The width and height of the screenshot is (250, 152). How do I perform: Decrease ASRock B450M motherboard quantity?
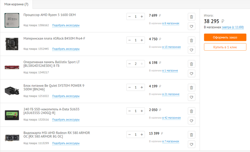(129, 40)
